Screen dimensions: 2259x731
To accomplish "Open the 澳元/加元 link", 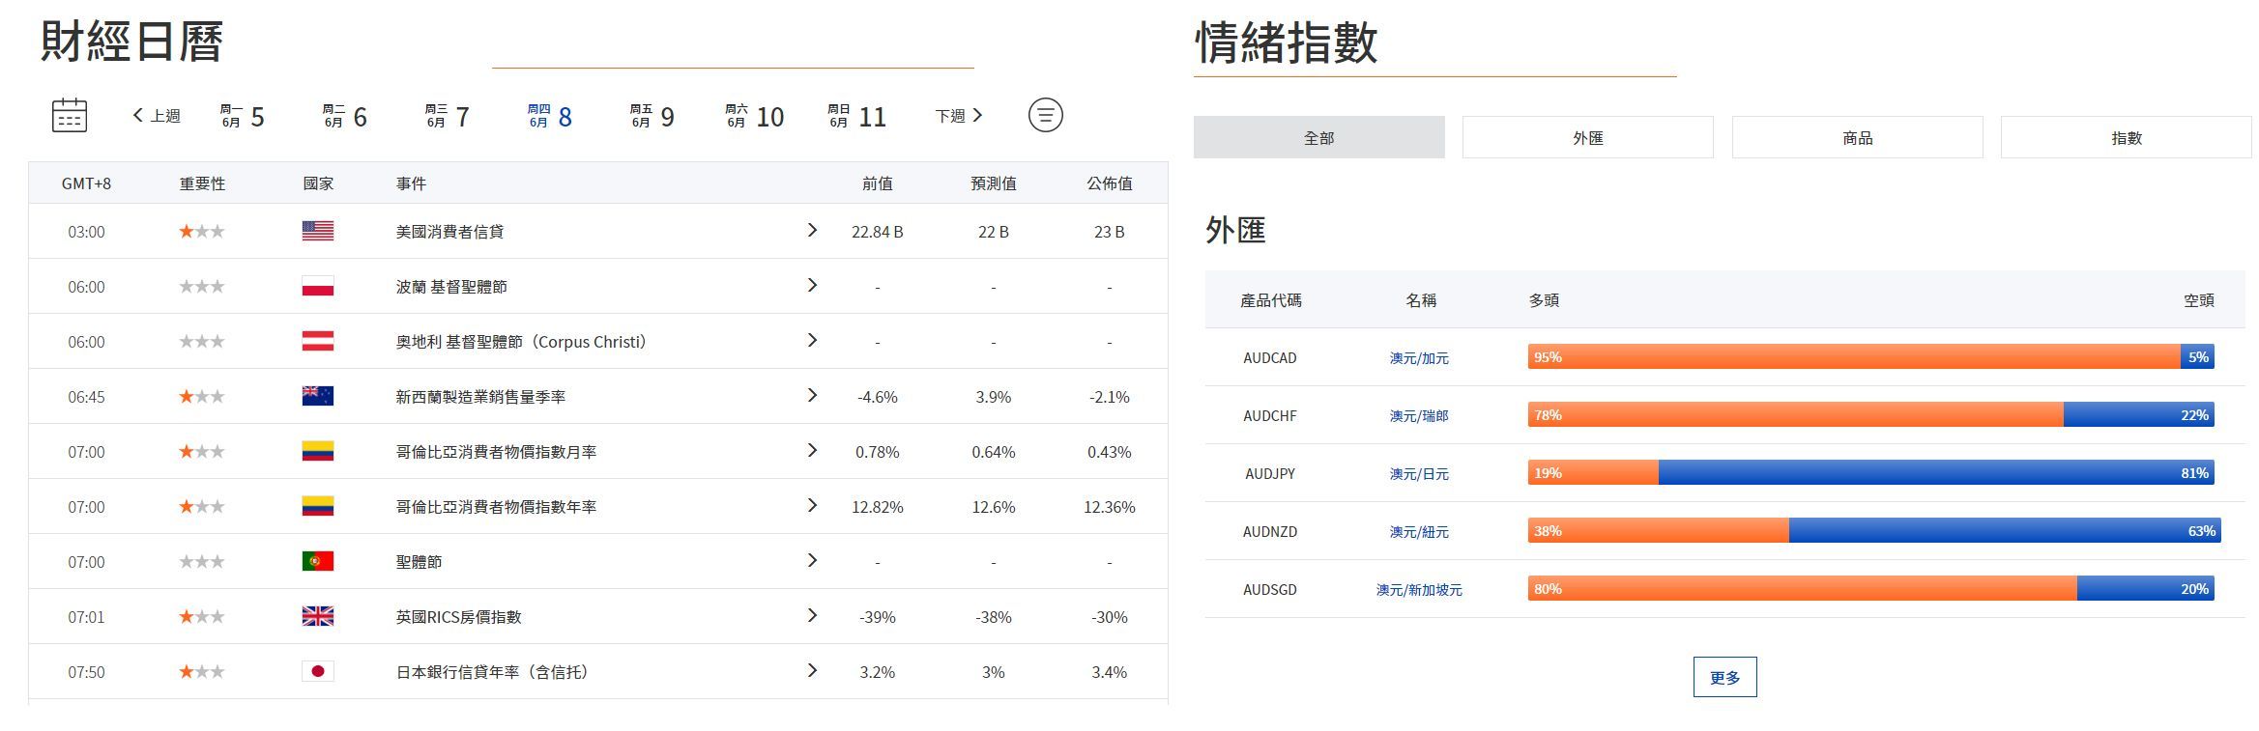I will point(1419,358).
